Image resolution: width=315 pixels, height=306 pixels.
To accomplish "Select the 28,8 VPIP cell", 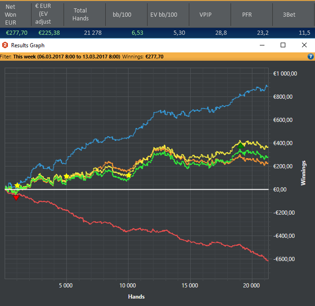I will [221, 33].
